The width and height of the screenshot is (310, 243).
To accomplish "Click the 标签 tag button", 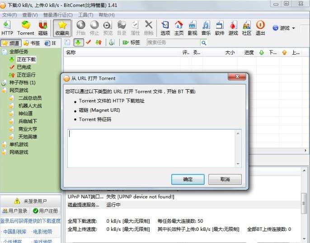I will pos(131,42).
